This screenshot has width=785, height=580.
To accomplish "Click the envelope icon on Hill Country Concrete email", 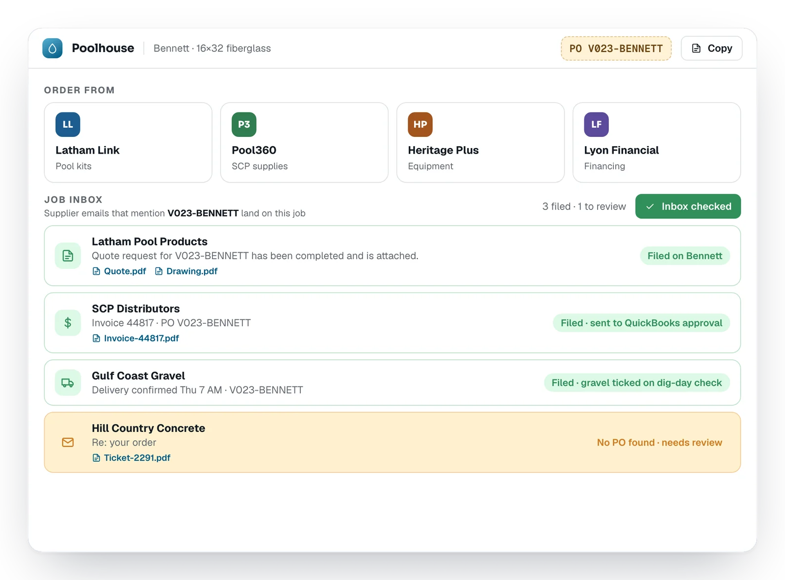I will [68, 443].
